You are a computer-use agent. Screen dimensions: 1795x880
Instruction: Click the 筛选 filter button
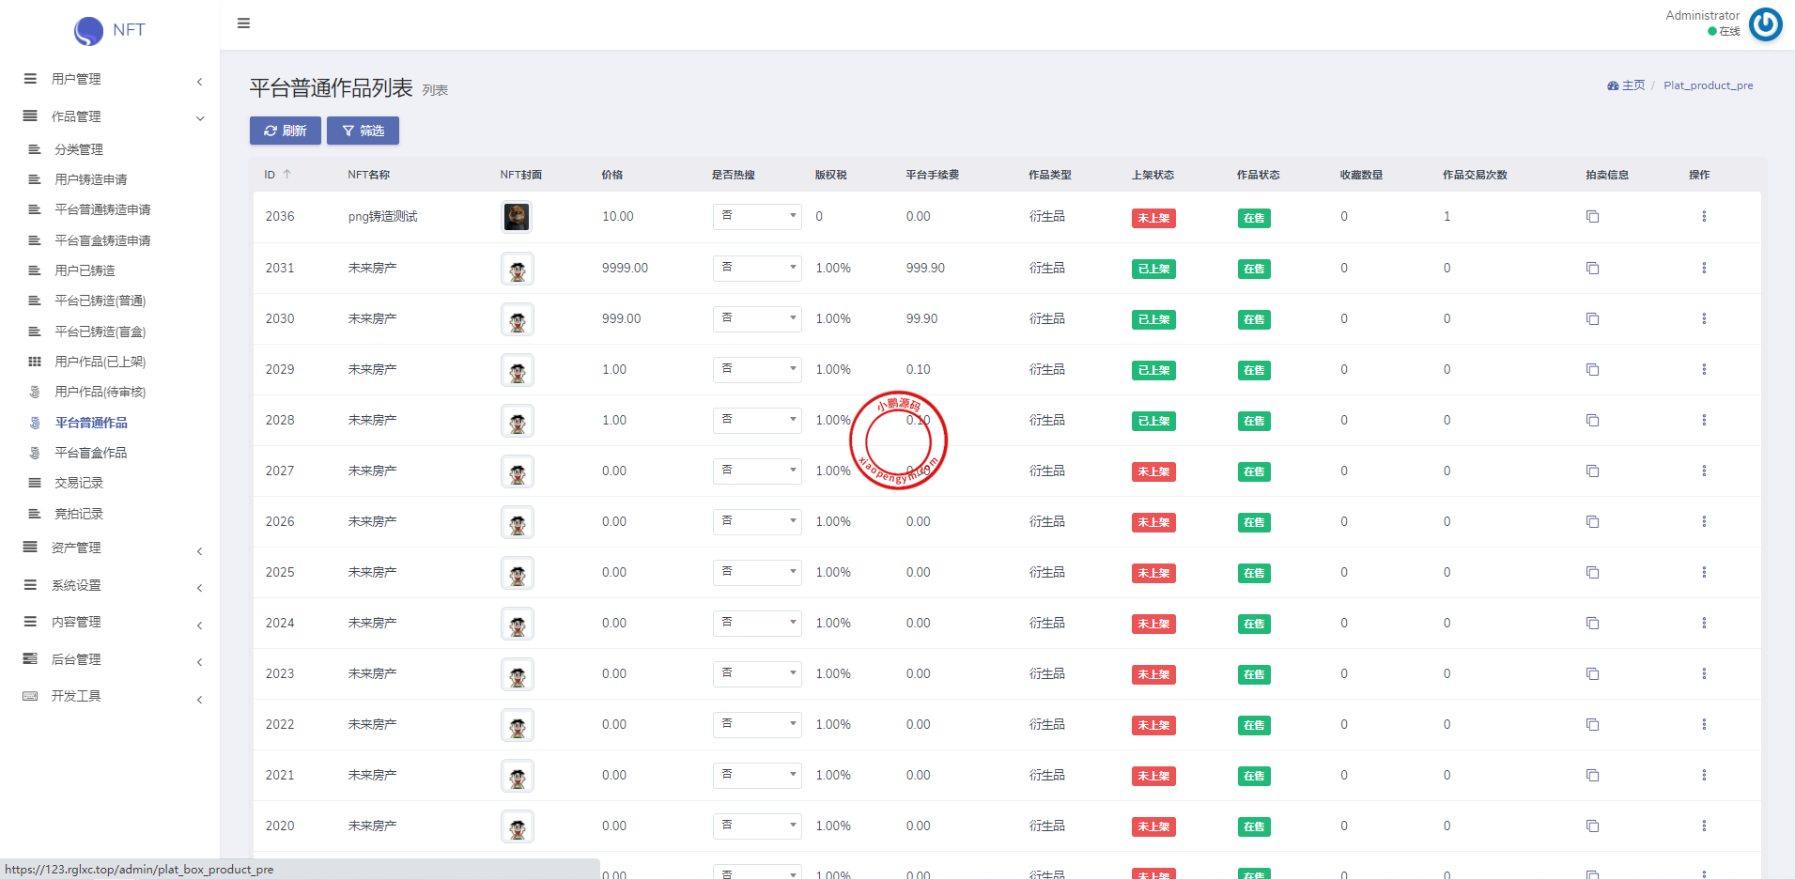click(363, 131)
